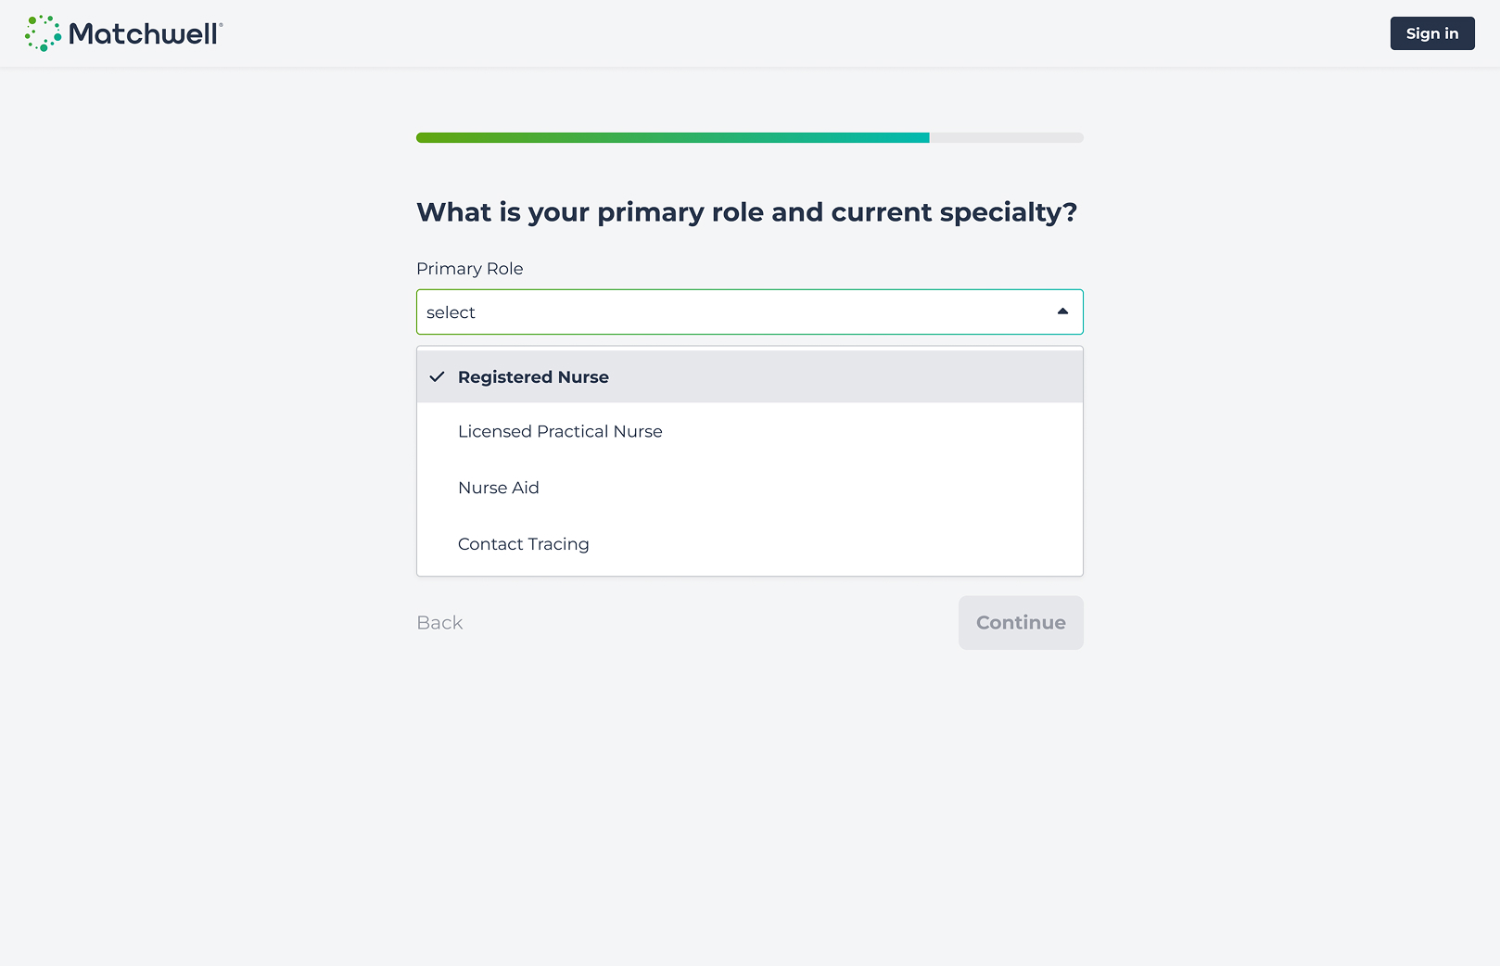
Task: Click the Matchwell wordmark text
Action: tap(145, 34)
